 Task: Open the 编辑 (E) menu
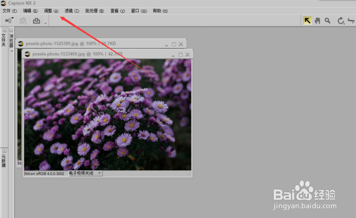30,11
